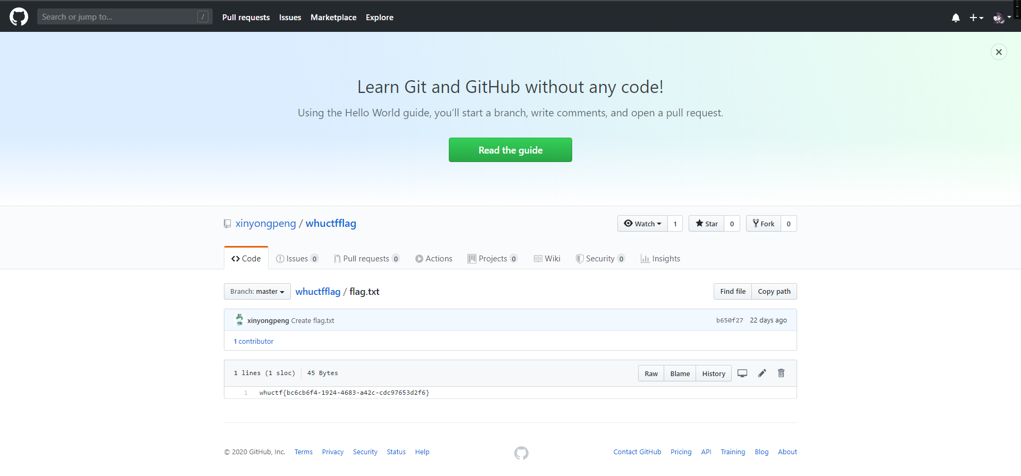This screenshot has width=1021, height=476.
Task: Open the Privacy footer link
Action: pyautogui.click(x=333, y=452)
